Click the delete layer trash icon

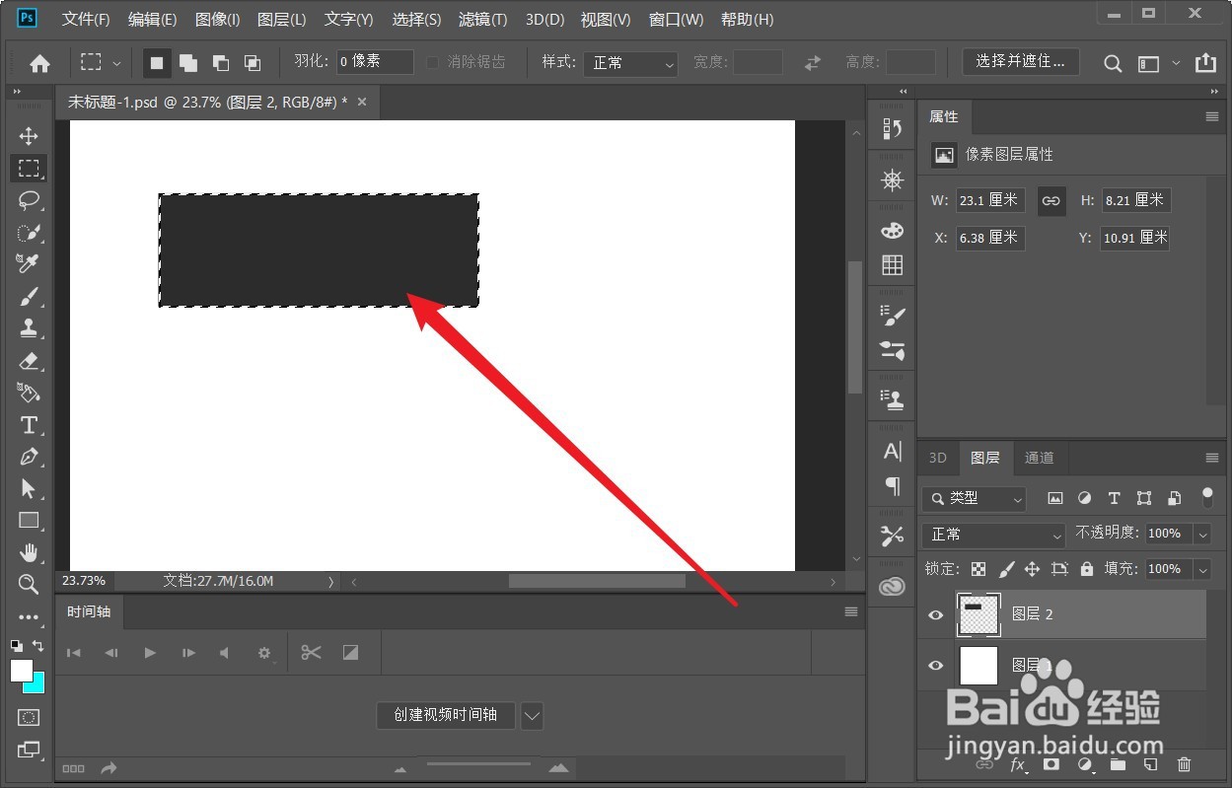pos(1185,764)
